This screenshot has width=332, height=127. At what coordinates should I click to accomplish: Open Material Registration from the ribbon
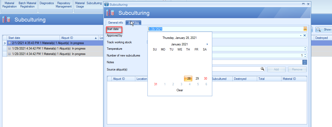coord(10,5)
